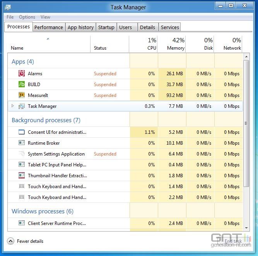Click the Fewer details arrow icon

coord(10,241)
